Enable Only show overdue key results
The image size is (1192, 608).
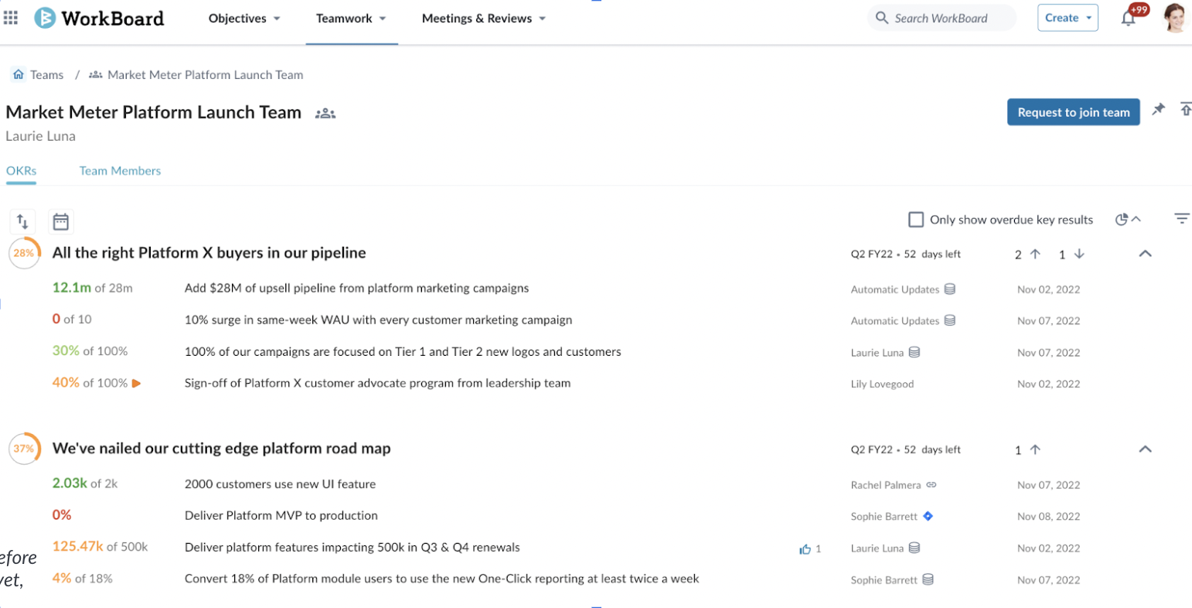point(916,220)
